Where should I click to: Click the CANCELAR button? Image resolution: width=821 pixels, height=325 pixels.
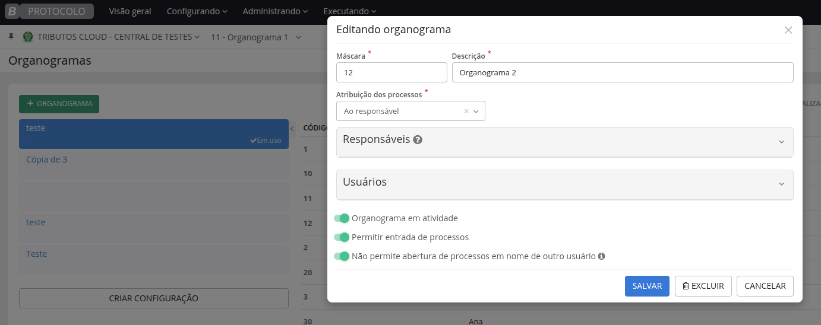coord(765,286)
